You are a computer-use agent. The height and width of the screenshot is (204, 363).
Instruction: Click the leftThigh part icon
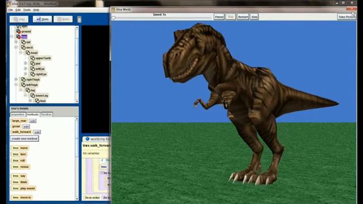(23, 85)
